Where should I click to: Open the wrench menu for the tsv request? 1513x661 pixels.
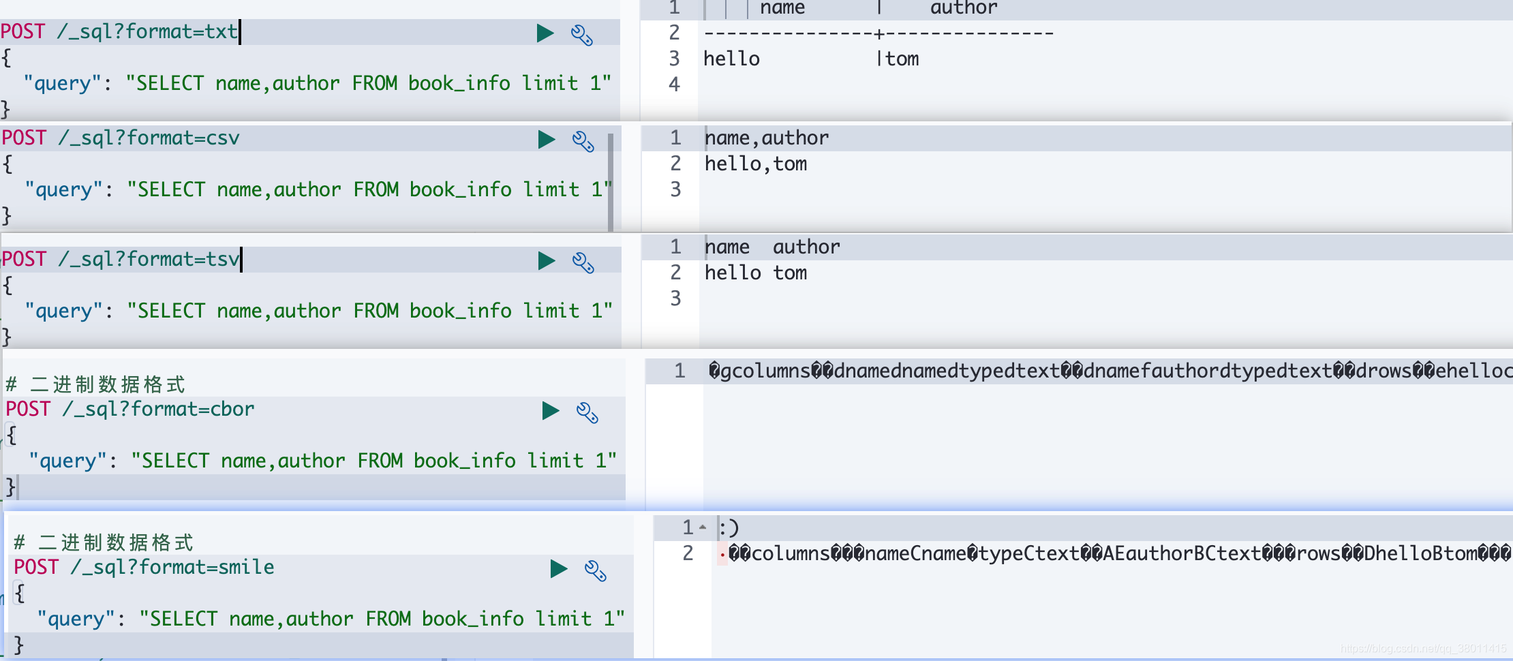point(583,262)
